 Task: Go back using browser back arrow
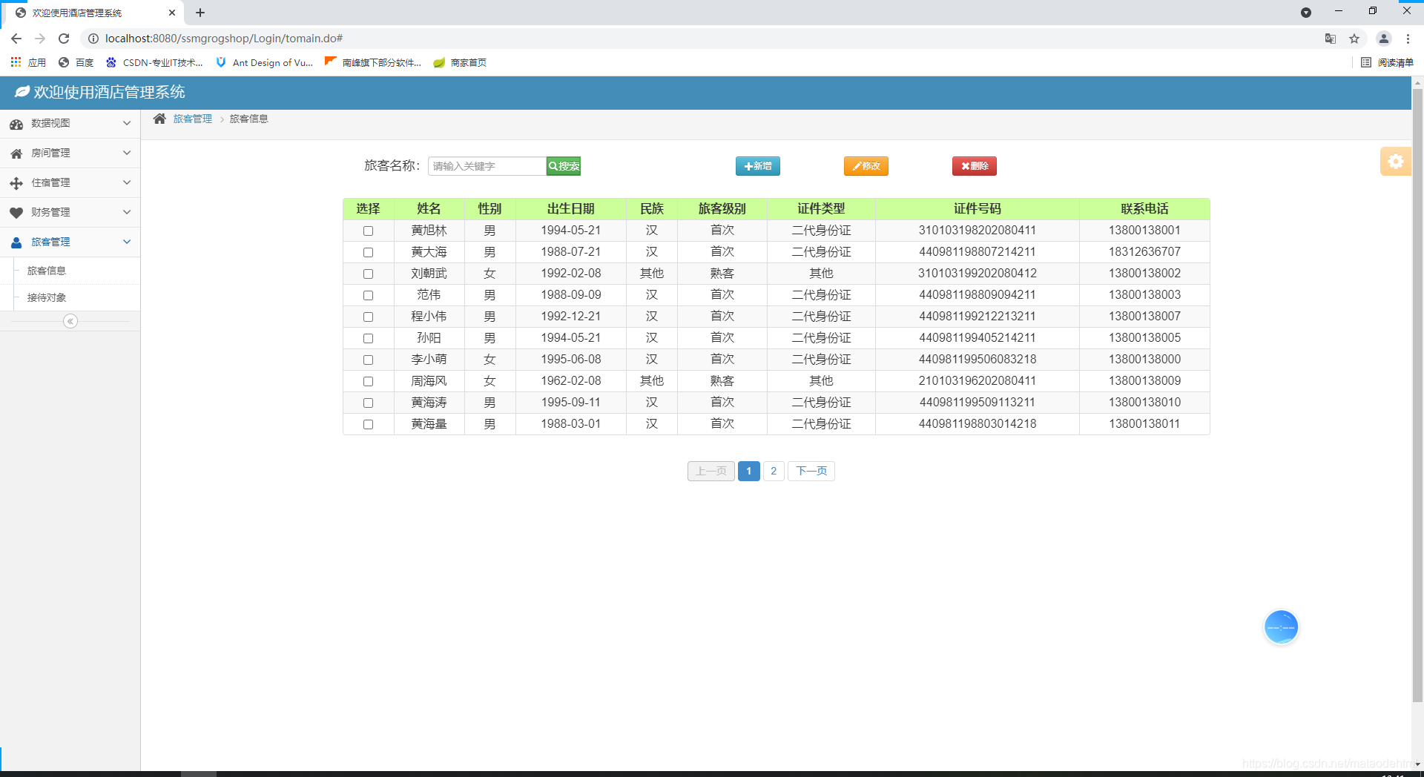(16, 39)
